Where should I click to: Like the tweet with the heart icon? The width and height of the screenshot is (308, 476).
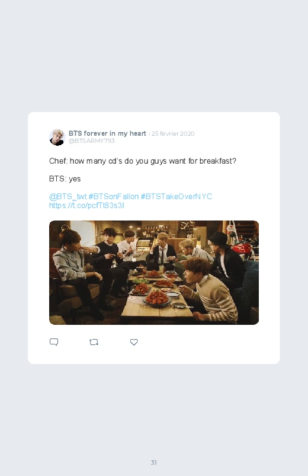point(134,342)
